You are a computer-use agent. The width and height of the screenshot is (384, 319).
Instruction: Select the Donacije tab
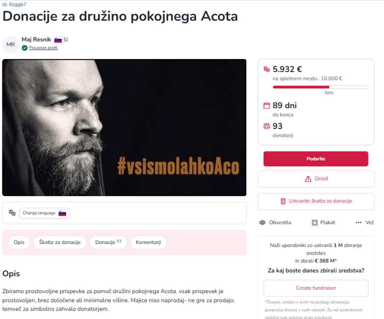click(108, 243)
